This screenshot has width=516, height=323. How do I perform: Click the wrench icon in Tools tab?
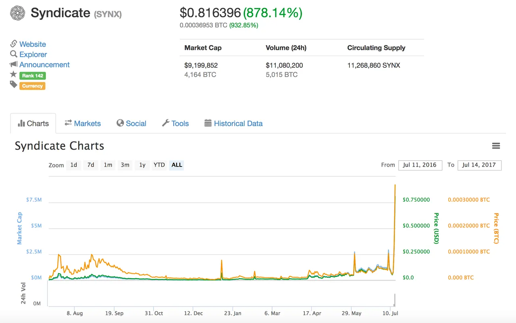click(x=166, y=123)
